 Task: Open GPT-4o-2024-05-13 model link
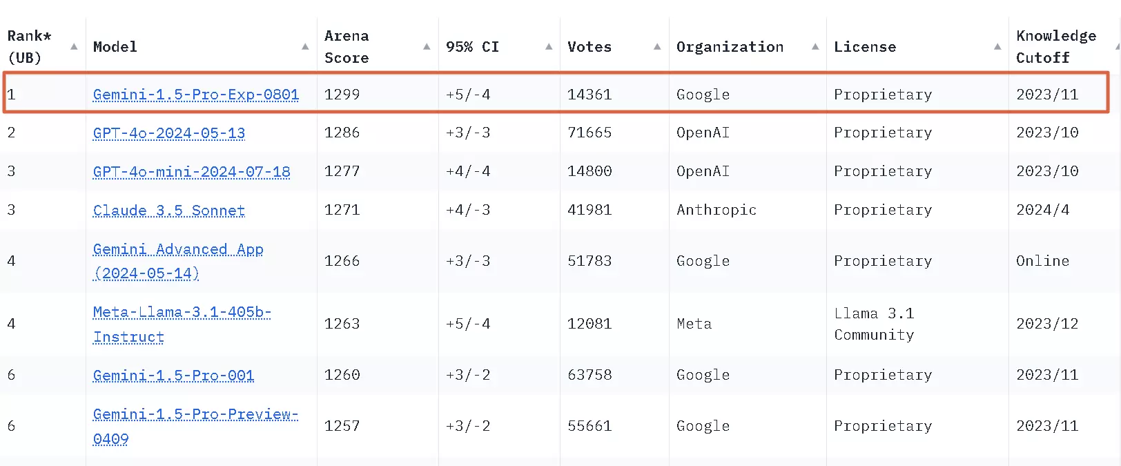point(169,133)
